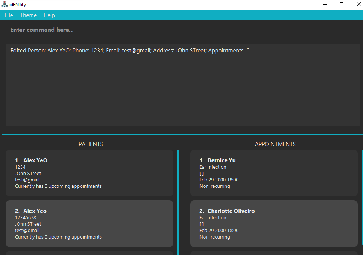Click 'Feb 29 2000 18:00' in Charlotte Oliveiro appointment
This screenshot has width=363, height=255.
point(219,231)
